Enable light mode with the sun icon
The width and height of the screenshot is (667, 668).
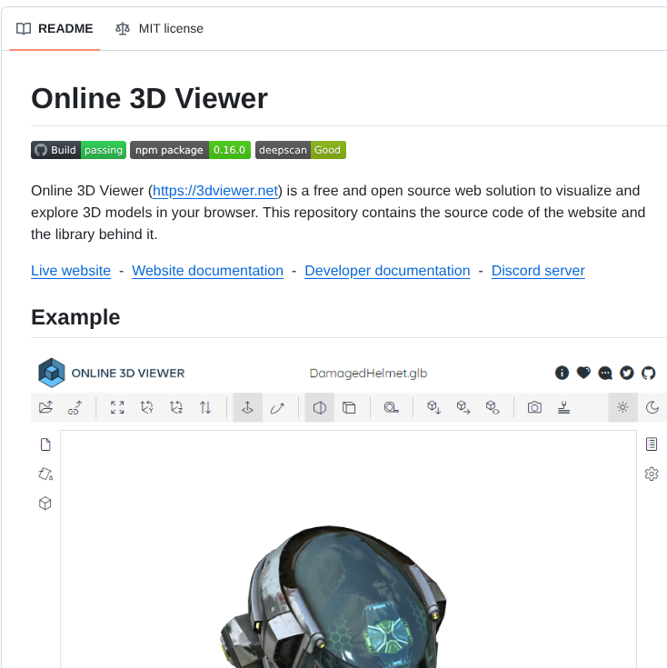point(622,407)
